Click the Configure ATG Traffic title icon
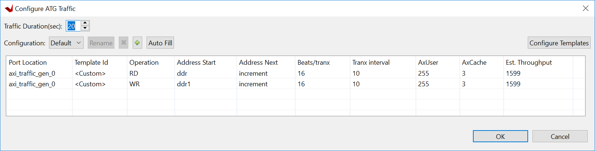Viewport: 595px width, 151px height. click(x=9, y=8)
